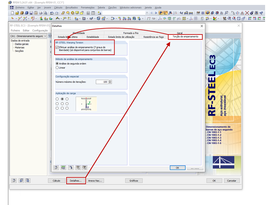
Task: Select 'Análise de segunda ordem' radio button
Action: click(x=57, y=64)
